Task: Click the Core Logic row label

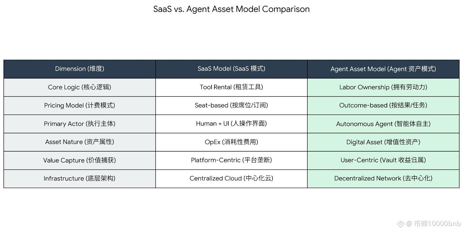Action: [80, 87]
